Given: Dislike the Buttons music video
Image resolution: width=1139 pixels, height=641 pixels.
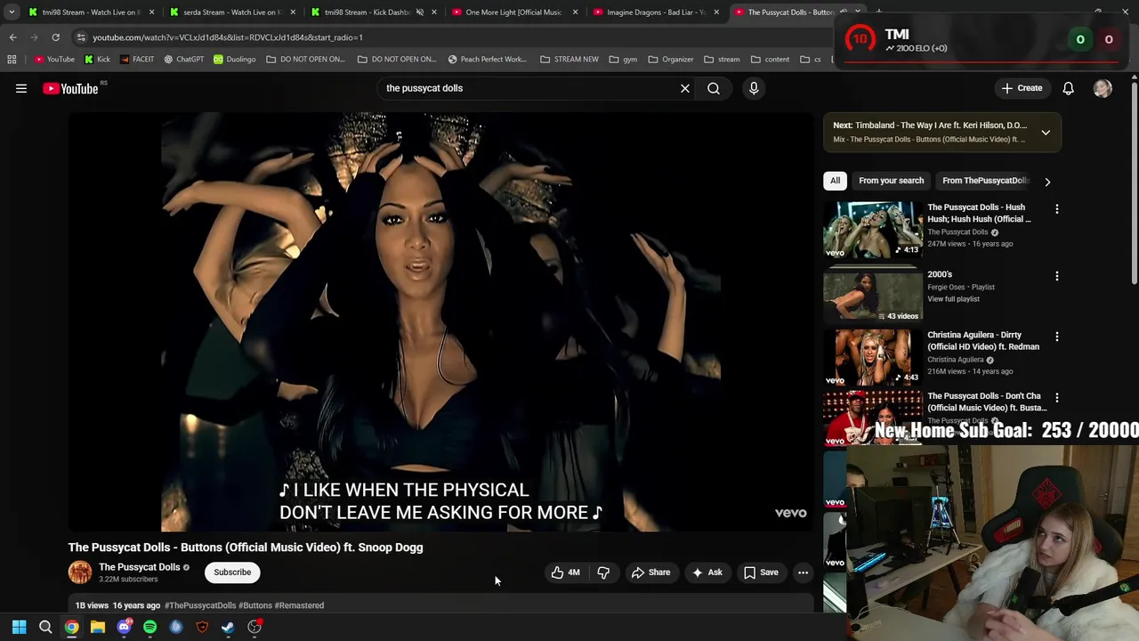Looking at the screenshot, I should click(x=603, y=572).
